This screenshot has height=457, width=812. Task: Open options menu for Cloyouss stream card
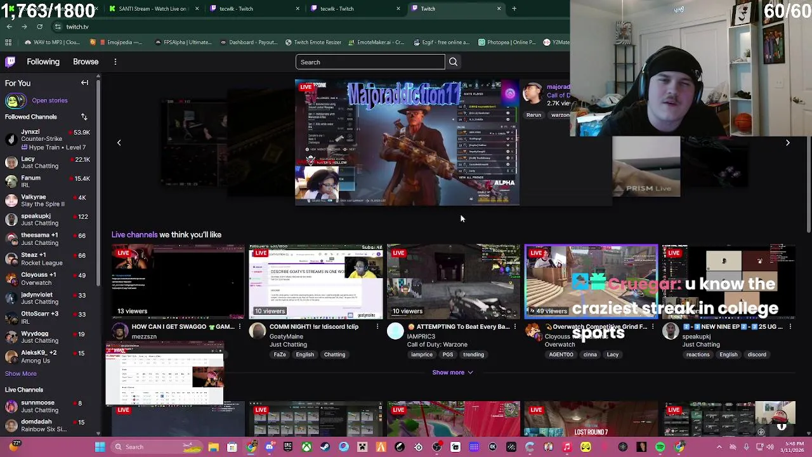click(x=652, y=327)
